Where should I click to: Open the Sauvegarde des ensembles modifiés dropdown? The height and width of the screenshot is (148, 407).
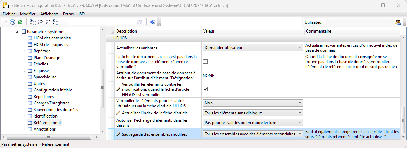pyautogui.click(x=252, y=134)
